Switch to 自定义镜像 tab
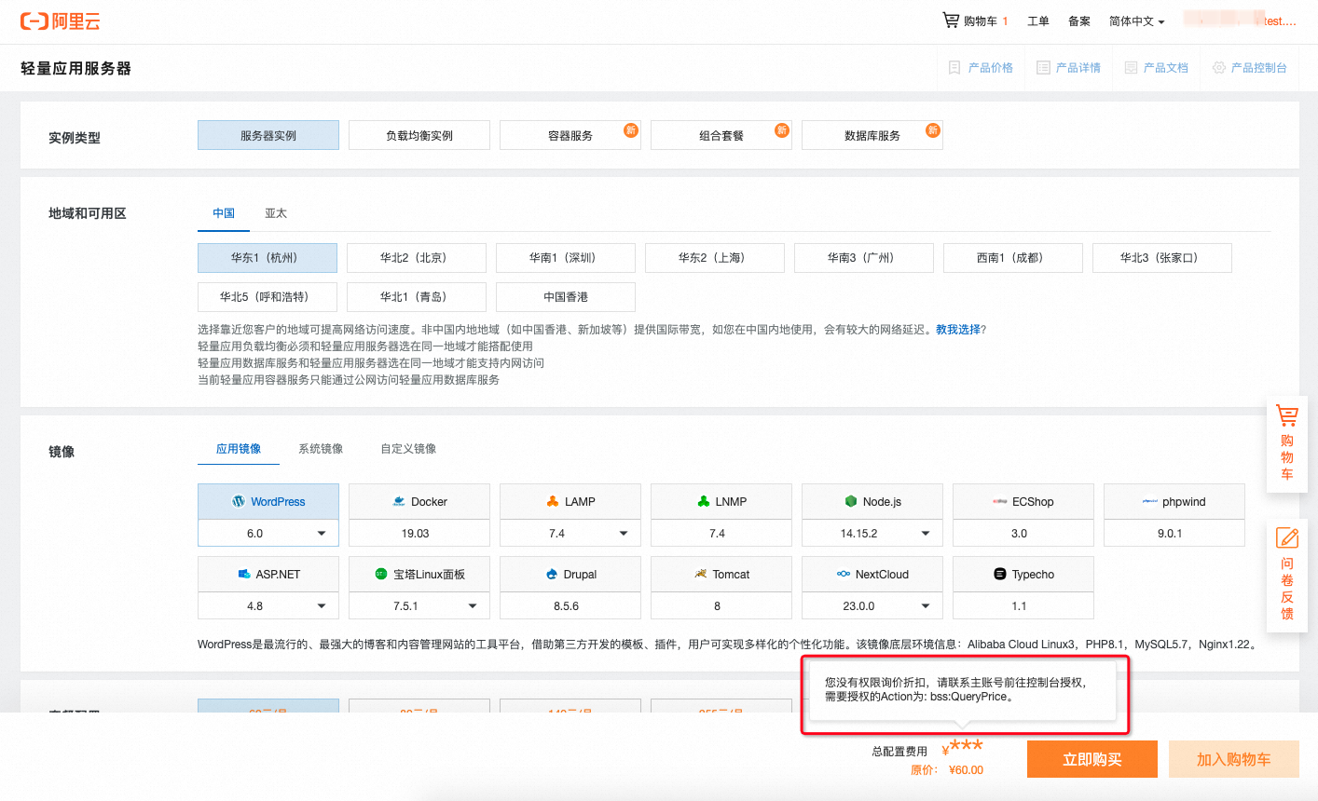 click(x=408, y=449)
